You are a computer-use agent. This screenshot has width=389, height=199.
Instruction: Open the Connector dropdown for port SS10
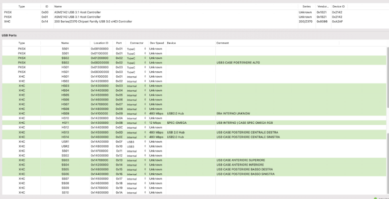(145, 192)
